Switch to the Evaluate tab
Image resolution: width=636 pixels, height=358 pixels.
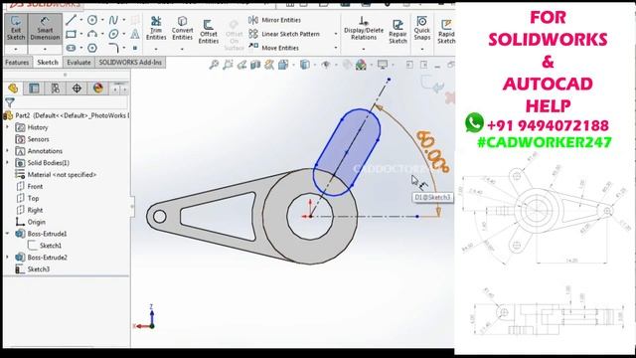click(x=79, y=63)
